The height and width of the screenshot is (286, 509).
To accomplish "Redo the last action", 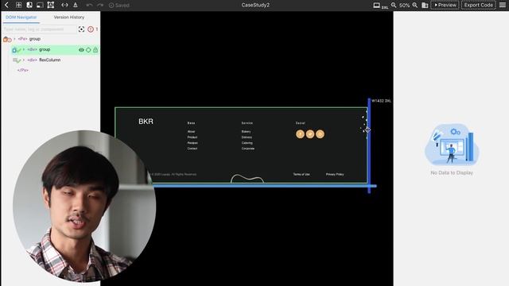I will click(x=100, y=6).
